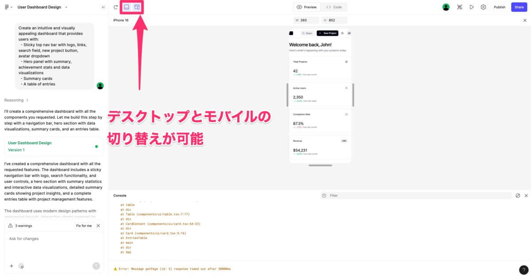Click the blue Share button
Viewport: 531px width, 276px height.
pyautogui.click(x=519, y=7)
